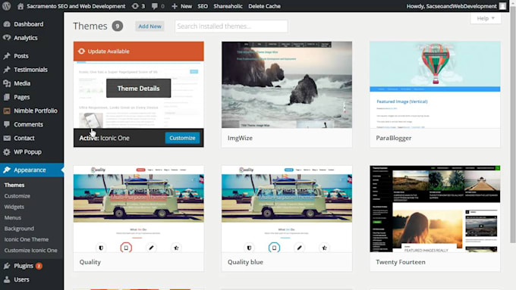Click the Update Available refresh icon
This screenshot has height=290, width=516.
coord(81,51)
